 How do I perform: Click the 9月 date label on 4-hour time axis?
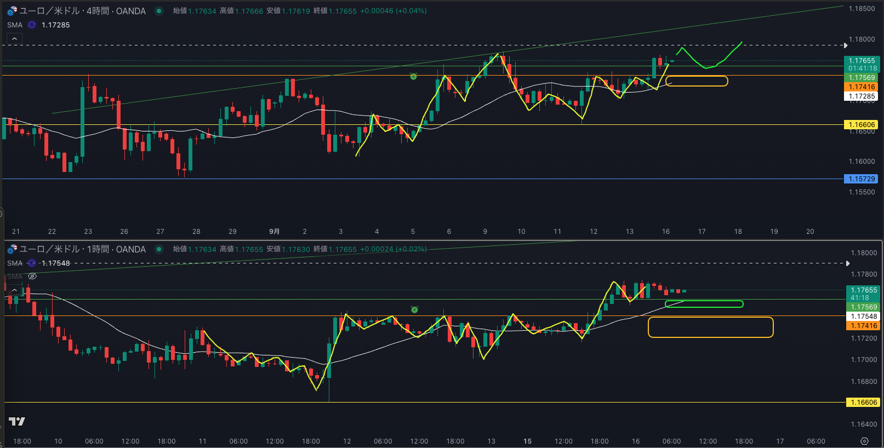(x=275, y=232)
